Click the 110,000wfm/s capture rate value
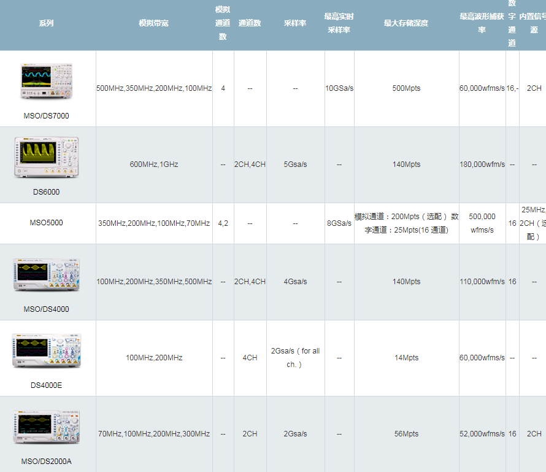Viewport: 546px width, 472px height. [x=482, y=282]
